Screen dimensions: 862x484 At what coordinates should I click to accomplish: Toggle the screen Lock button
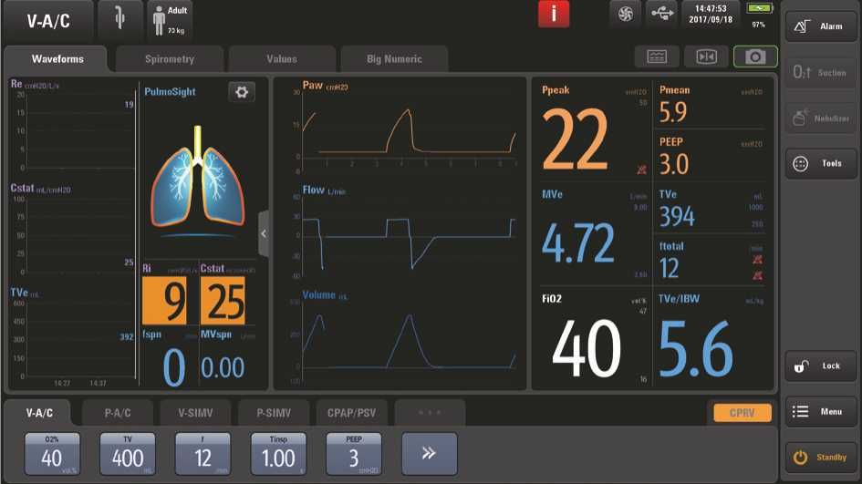820,366
